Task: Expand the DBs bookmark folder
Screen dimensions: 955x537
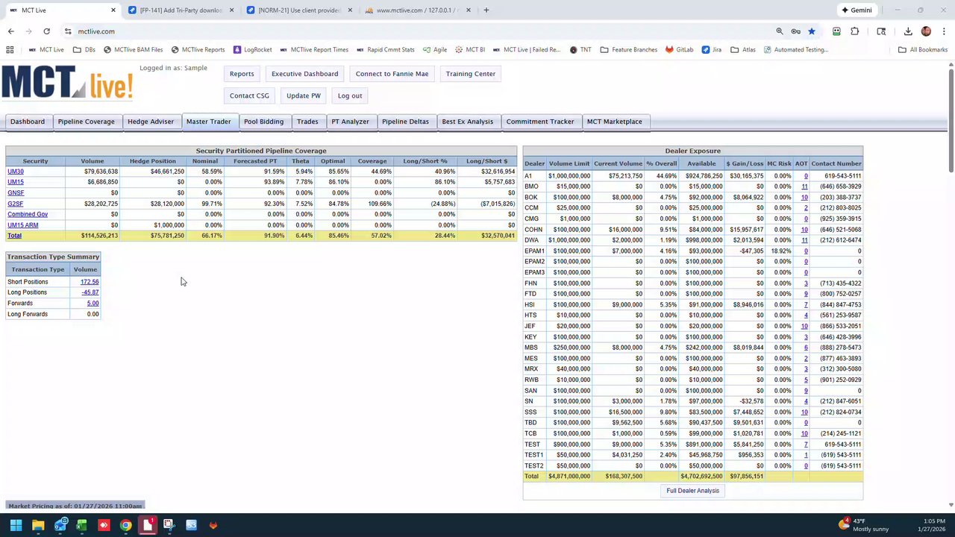Action: pyautogui.click(x=84, y=50)
